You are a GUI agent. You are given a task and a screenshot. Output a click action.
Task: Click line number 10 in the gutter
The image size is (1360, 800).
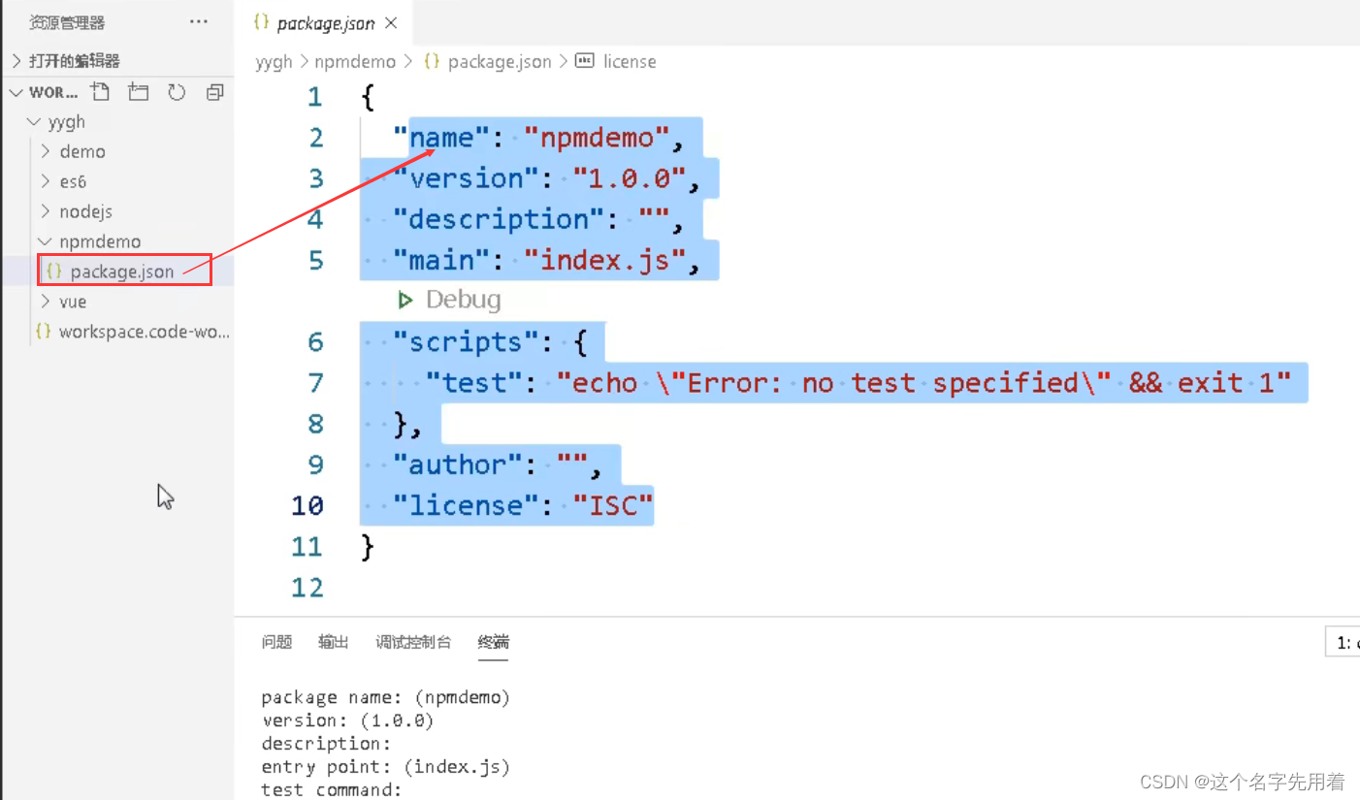[x=308, y=505]
